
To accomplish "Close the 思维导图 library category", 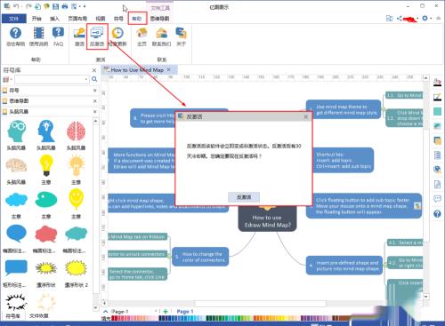I will [94, 101].
